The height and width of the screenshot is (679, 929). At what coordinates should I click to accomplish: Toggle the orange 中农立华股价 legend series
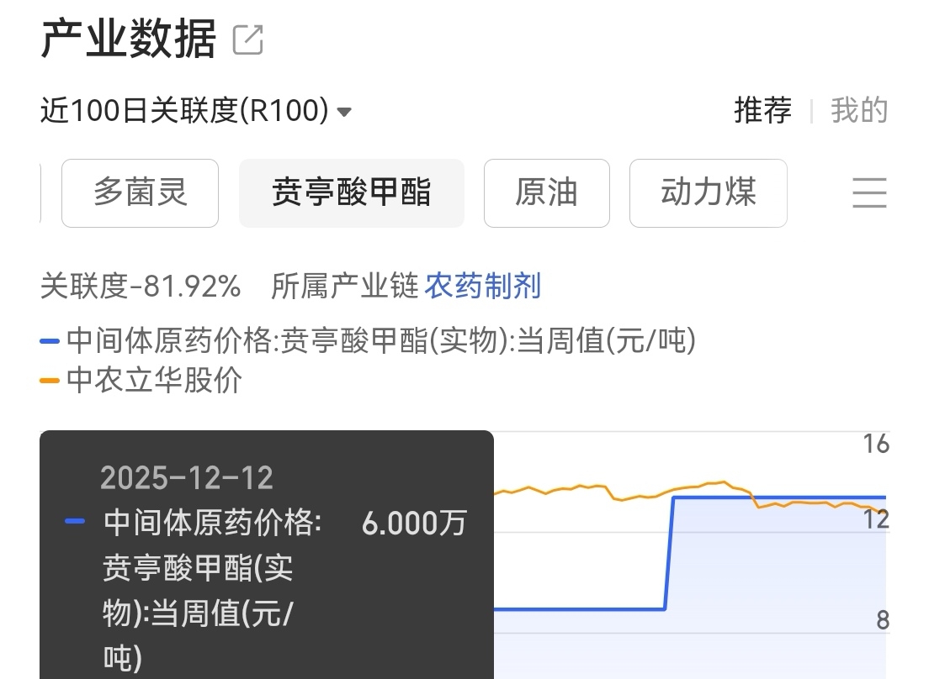click(x=141, y=380)
